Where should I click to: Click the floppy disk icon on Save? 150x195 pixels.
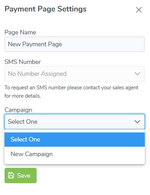tap(11, 176)
